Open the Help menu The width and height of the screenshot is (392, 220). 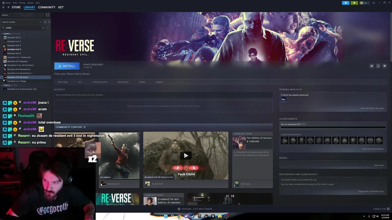37,3
